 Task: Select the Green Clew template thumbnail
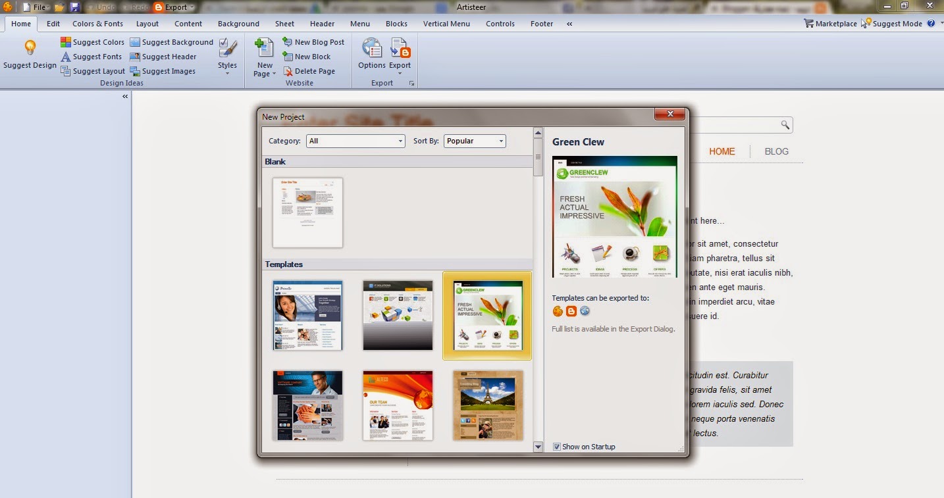click(x=488, y=316)
